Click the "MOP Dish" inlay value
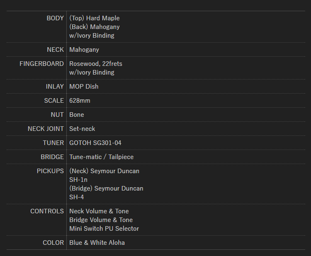Image resolution: width=311 pixels, height=256 pixels. point(84,87)
